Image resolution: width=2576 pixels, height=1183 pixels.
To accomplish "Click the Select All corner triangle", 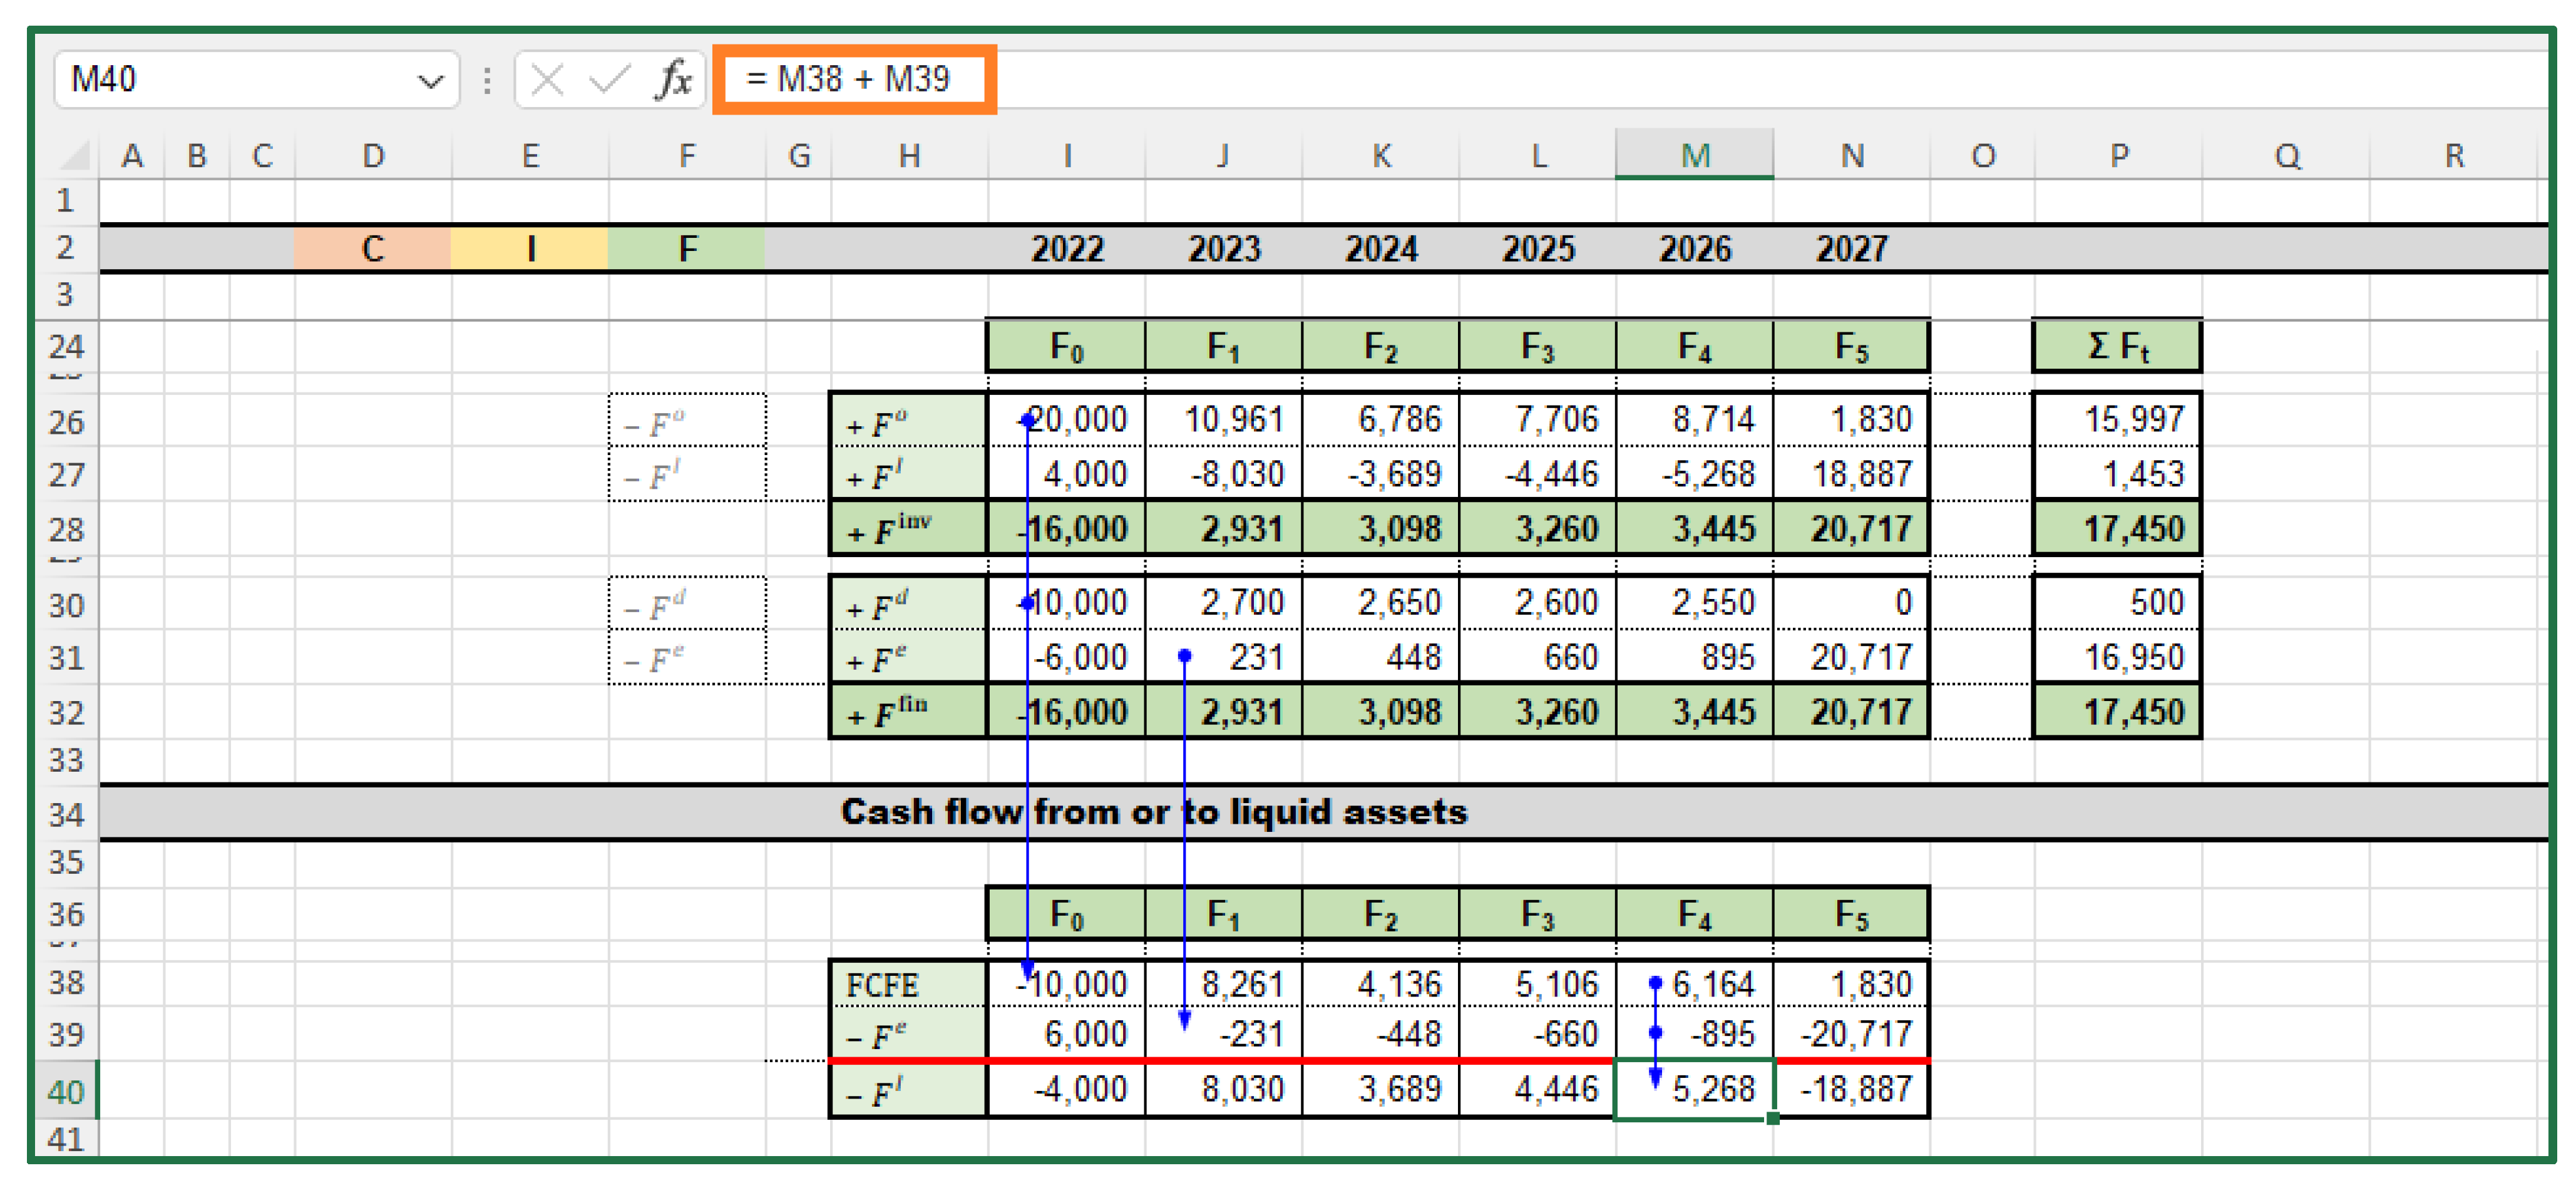I will (x=75, y=155).
